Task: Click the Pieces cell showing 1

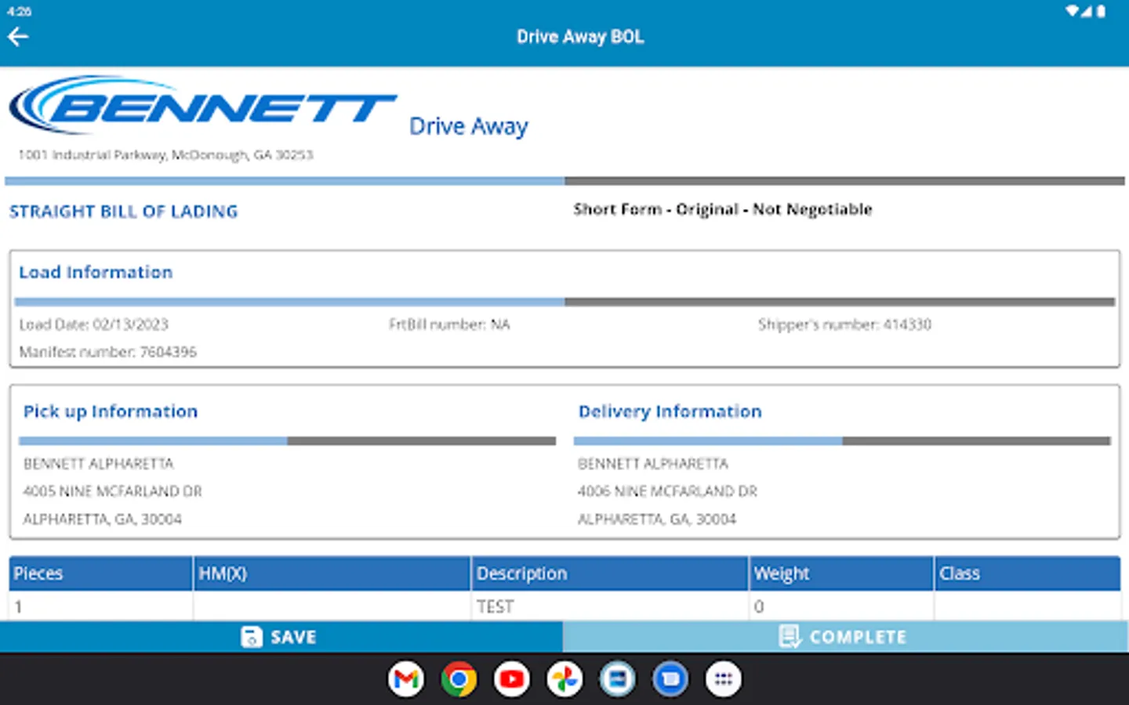Action: point(101,606)
